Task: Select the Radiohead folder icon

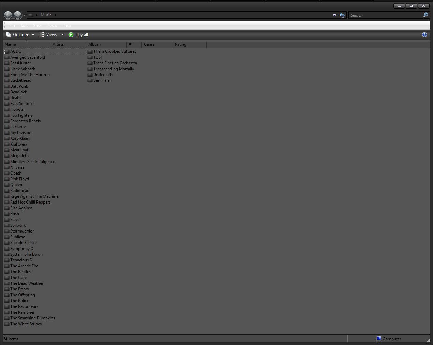Action: (7, 191)
